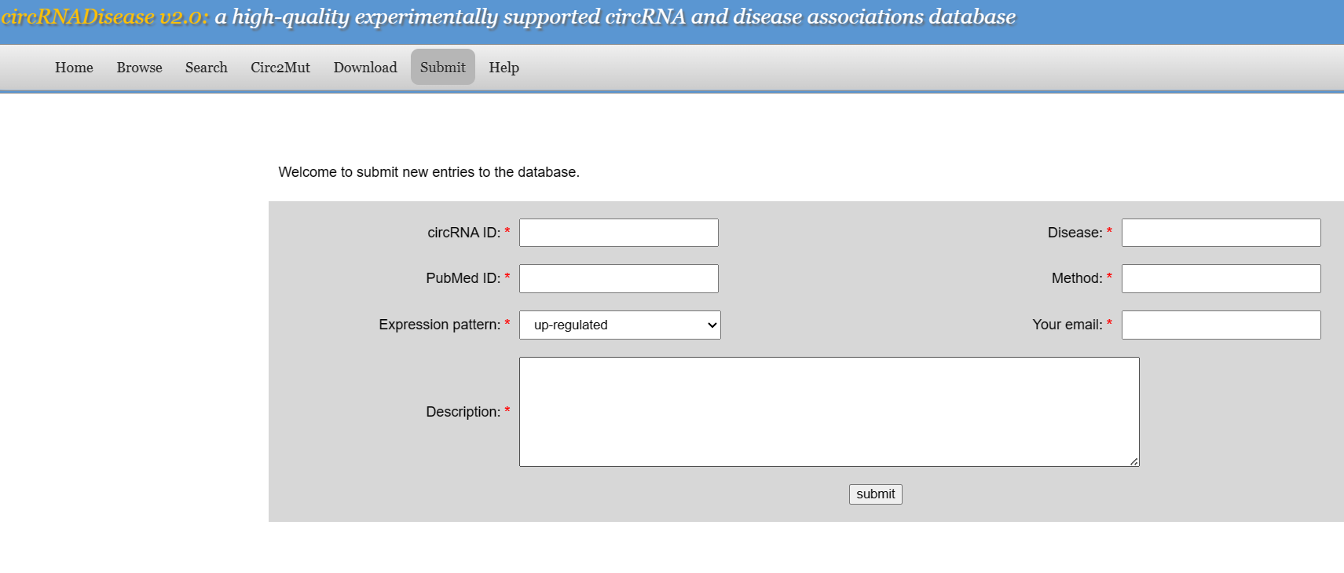Open the Help page

[504, 68]
